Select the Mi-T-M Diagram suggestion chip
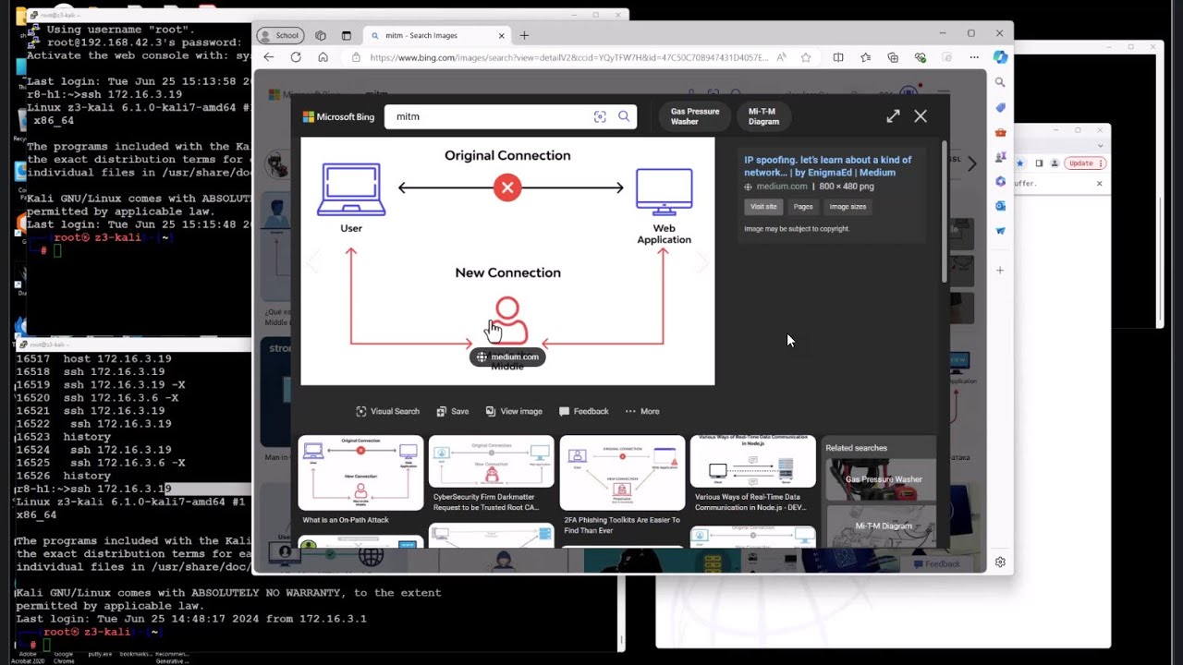 point(763,116)
